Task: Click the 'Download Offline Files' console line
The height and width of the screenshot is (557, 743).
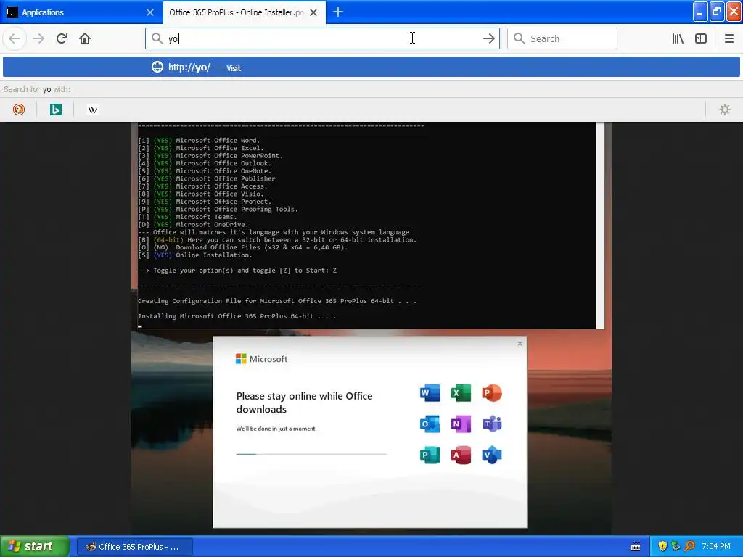Action: 243,247
